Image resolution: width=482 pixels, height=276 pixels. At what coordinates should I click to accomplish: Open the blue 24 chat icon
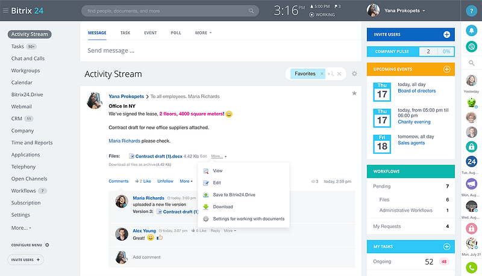[471, 161]
